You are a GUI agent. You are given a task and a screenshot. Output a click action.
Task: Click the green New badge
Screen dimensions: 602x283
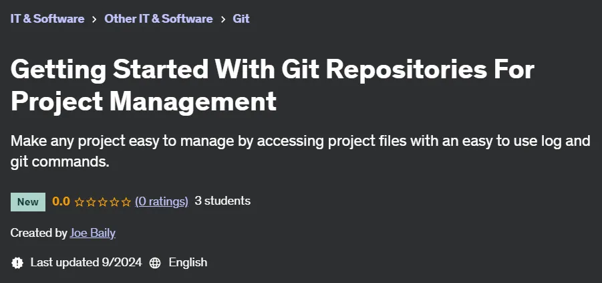tap(28, 202)
